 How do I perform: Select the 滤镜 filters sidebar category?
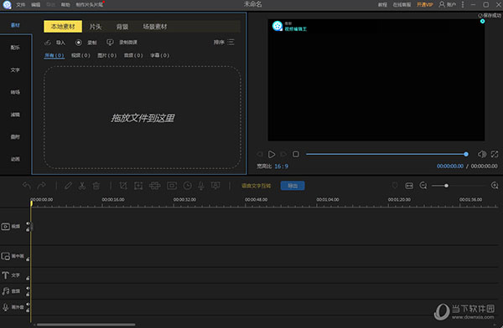point(15,115)
